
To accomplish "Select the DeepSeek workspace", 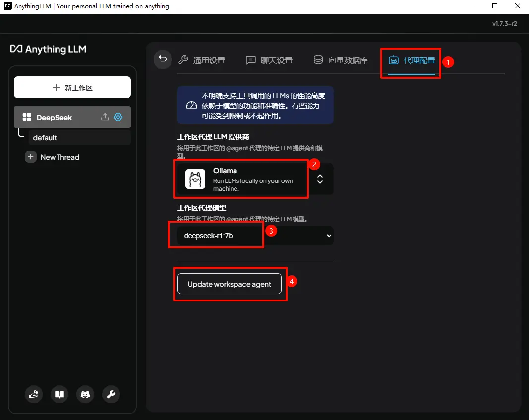I will click(x=72, y=117).
